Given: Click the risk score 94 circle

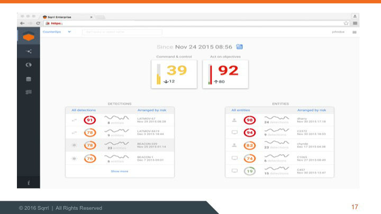Looking at the screenshot, I should click(250, 133).
